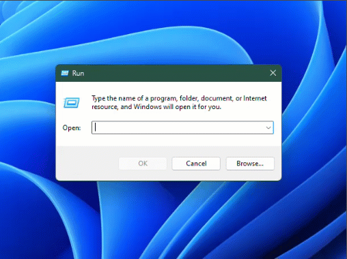Click the large Run icon beside the description

point(72,103)
